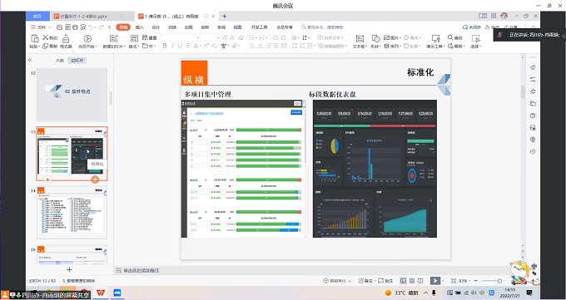Switch to slide sorter grid view
Image resolution: width=566 pixels, height=300 pixels.
tap(411, 281)
